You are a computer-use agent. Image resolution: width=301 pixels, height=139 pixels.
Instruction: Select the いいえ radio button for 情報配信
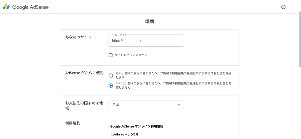(x=111, y=86)
